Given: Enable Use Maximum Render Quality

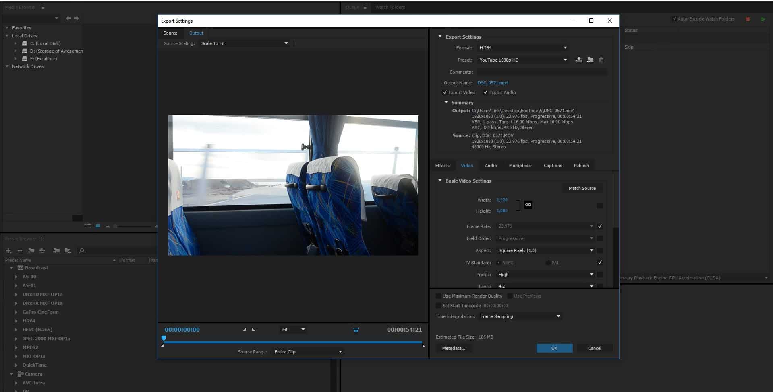Looking at the screenshot, I should pyautogui.click(x=439, y=296).
